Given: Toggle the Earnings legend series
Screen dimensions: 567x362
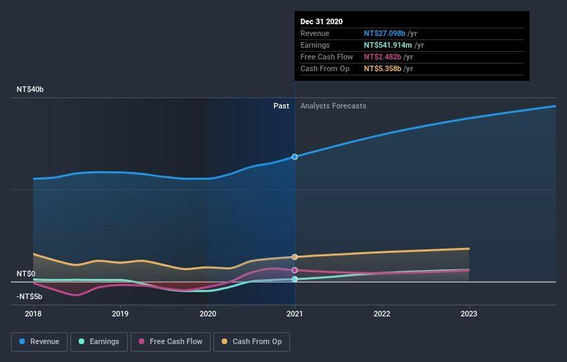Looking at the screenshot, I should click(x=99, y=342).
